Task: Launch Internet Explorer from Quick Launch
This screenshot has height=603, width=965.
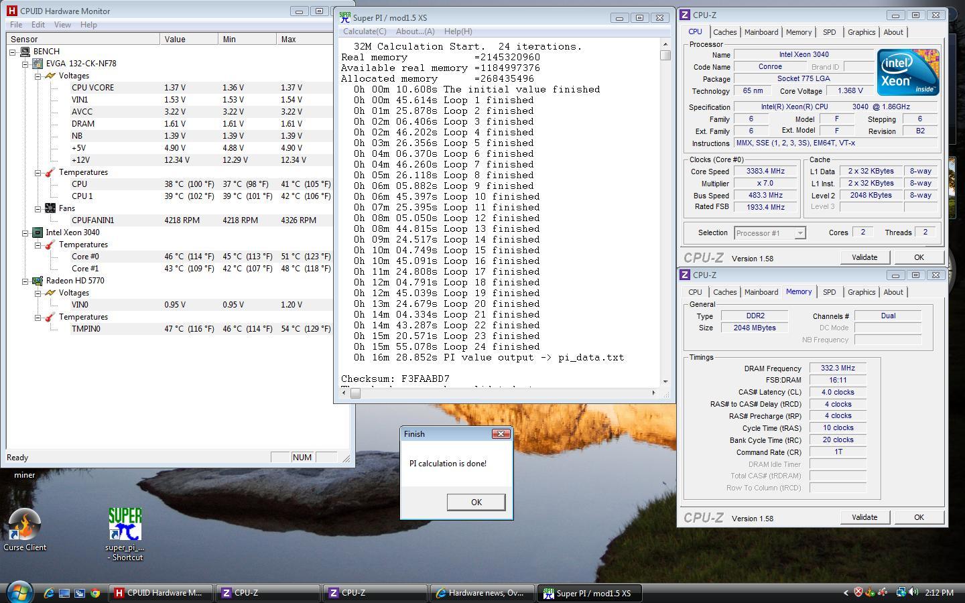Action: [49, 593]
